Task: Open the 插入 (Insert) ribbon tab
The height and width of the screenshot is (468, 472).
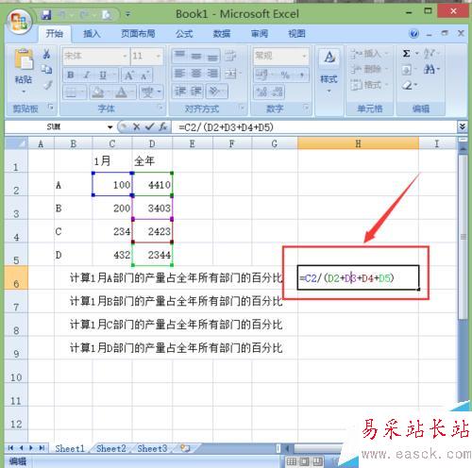Action: [92, 33]
